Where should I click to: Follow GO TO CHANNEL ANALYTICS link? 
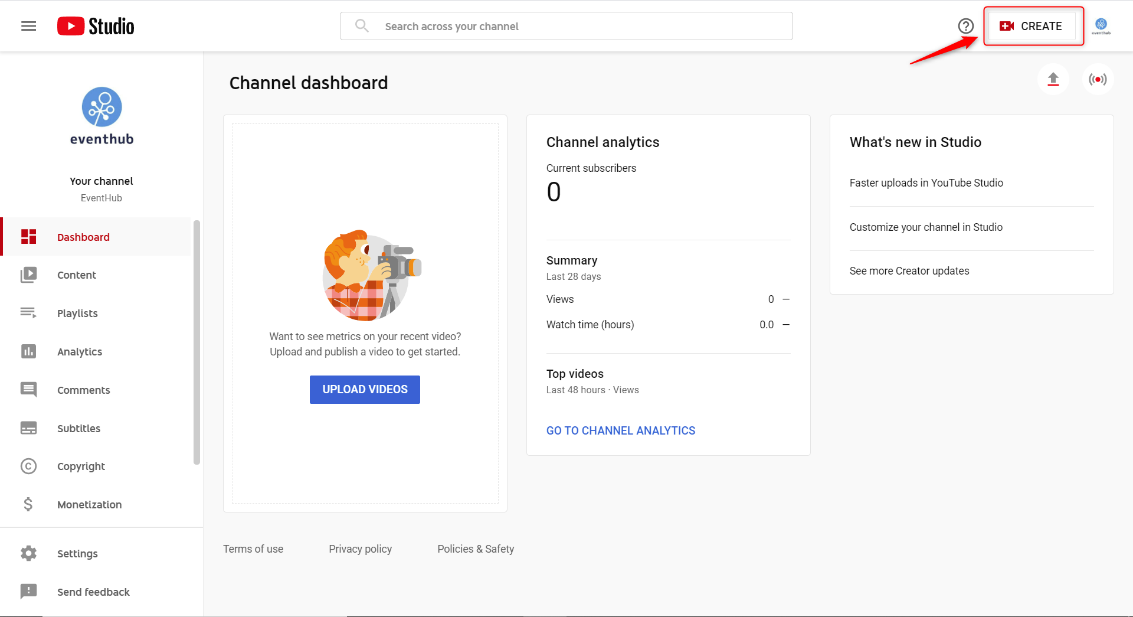point(621,430)
